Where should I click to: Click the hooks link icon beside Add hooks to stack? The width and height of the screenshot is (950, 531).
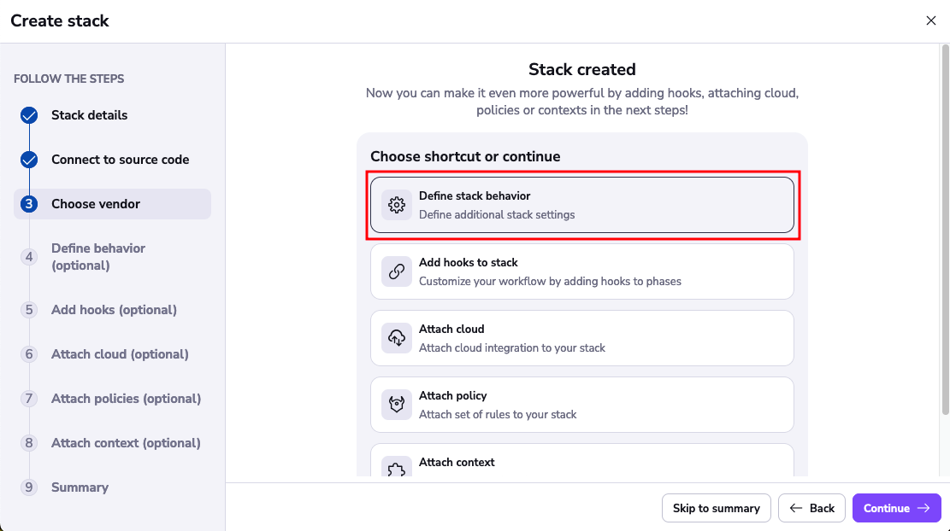tap(397, 271)
